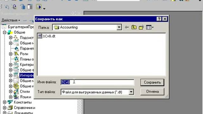Click the window layout toolbar icon
The image size is (203, 114).
tap(30, 7)
